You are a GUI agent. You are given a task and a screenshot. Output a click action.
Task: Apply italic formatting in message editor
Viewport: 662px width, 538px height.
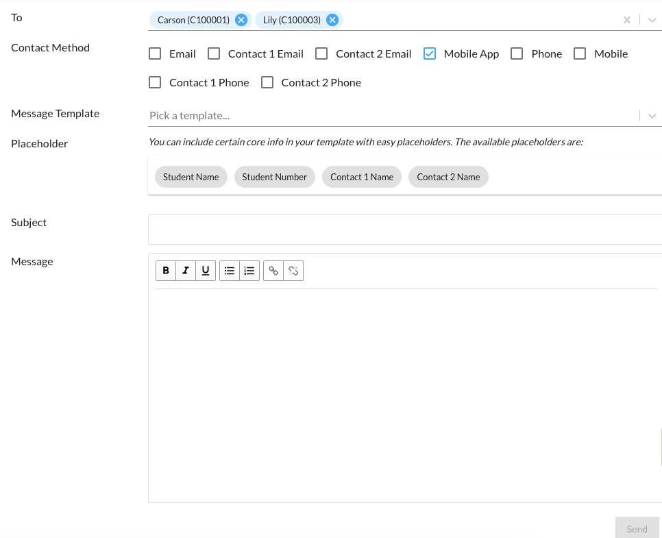(x=186, y=271)
